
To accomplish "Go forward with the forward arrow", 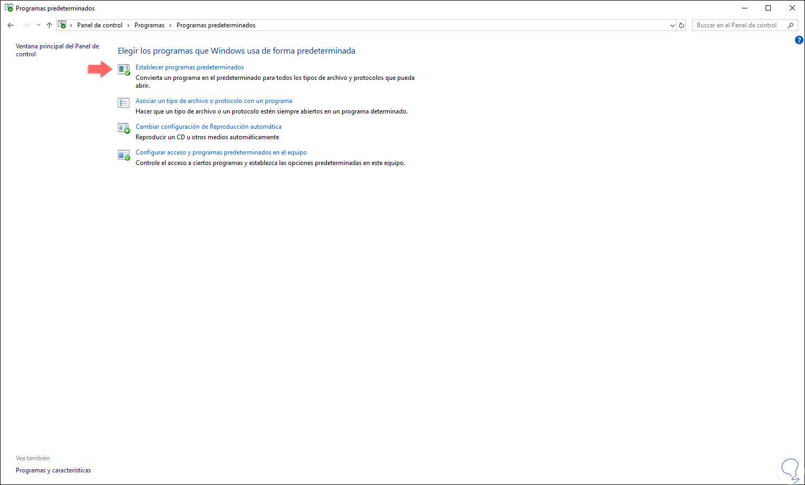I will coord(26,25).
